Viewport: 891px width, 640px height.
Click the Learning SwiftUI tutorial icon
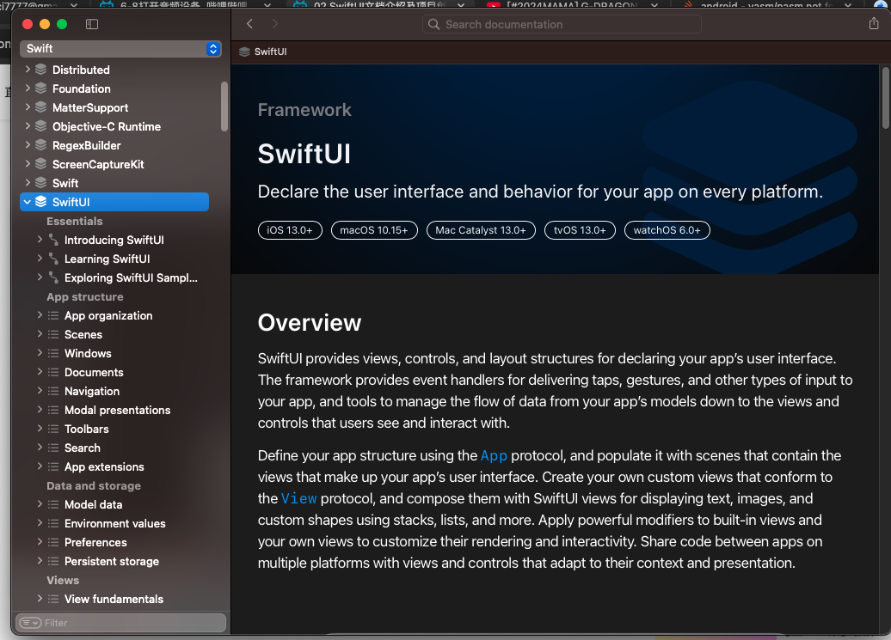pos(53,259)
